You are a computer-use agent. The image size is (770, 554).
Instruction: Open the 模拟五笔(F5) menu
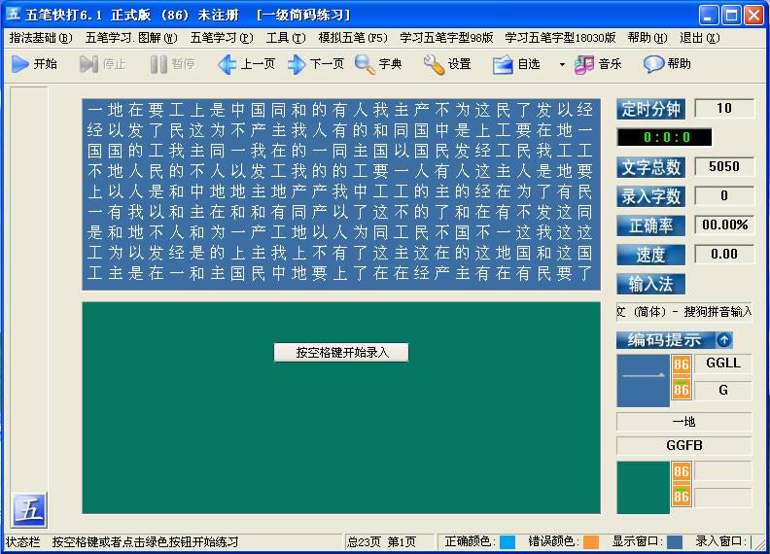coord(353,38)
